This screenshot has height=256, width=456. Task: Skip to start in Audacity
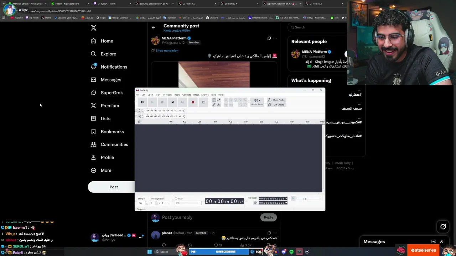click(x=172, y=102)
